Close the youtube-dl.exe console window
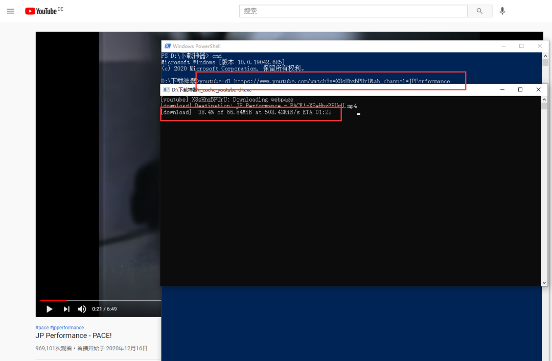Screen dimensions: 552x361 pyautogui.click(x=538, y=90)
